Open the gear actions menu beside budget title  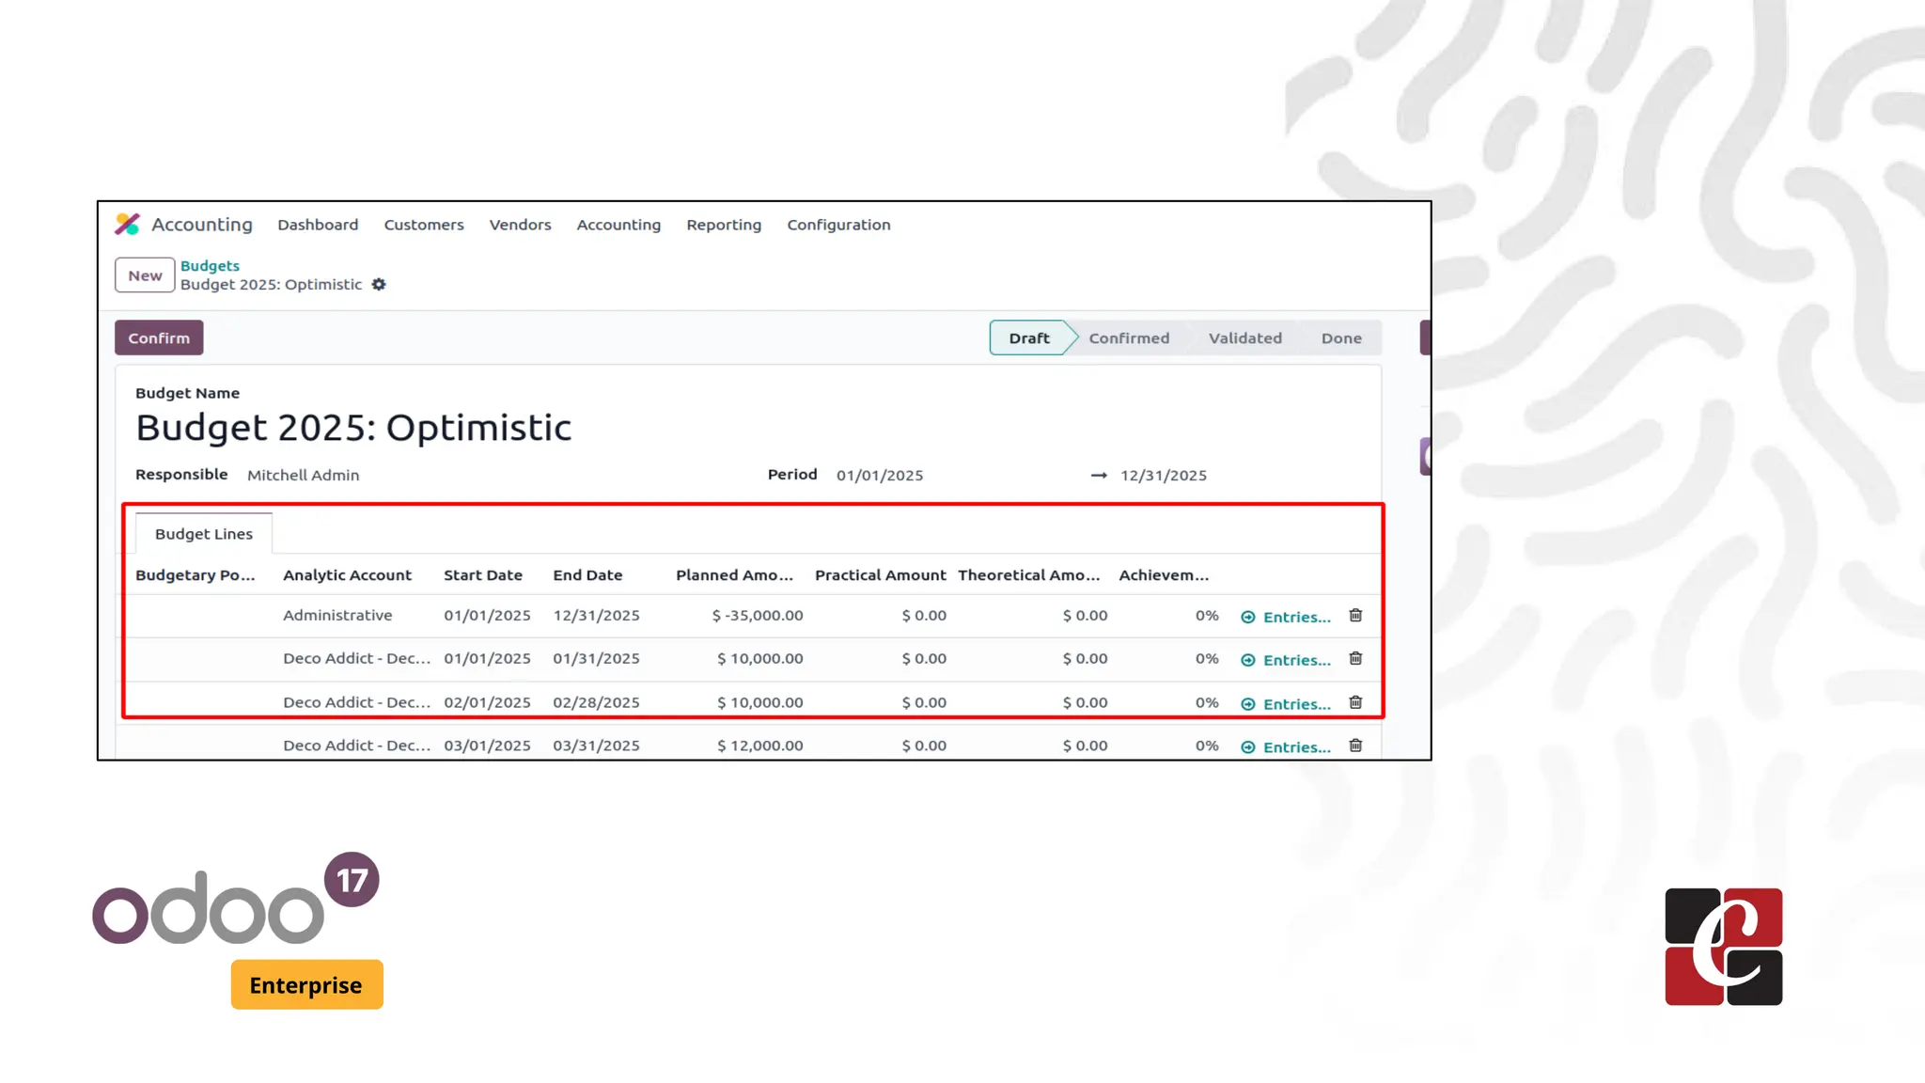click(379, 284)
